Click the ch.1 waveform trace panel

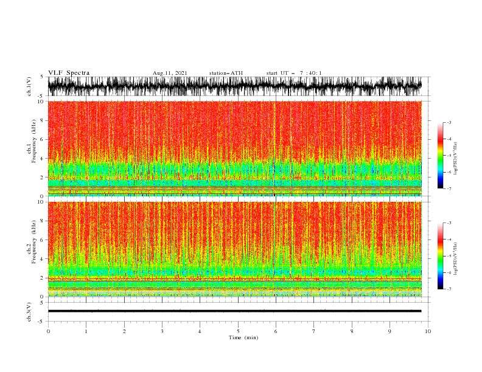(x=235, y=86)
